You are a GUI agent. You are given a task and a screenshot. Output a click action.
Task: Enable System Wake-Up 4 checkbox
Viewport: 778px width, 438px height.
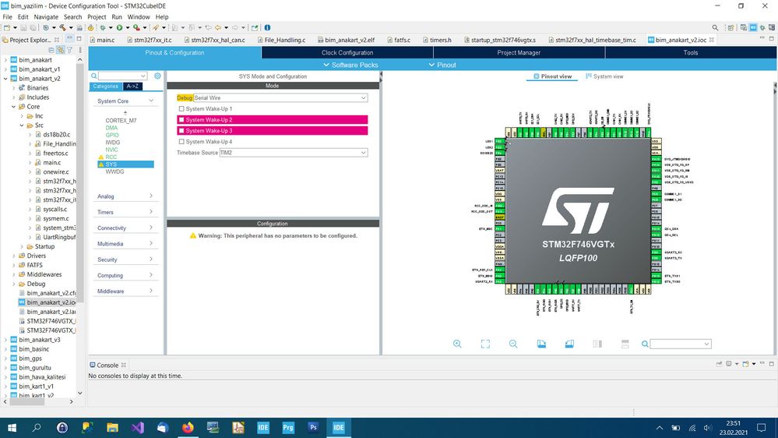coord(181,142)
